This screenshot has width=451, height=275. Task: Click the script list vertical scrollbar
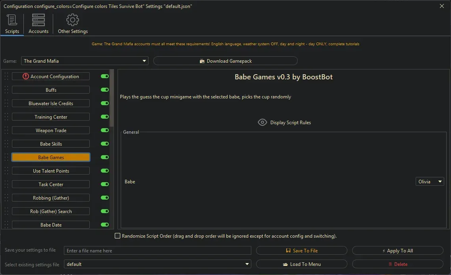point(112,98)
